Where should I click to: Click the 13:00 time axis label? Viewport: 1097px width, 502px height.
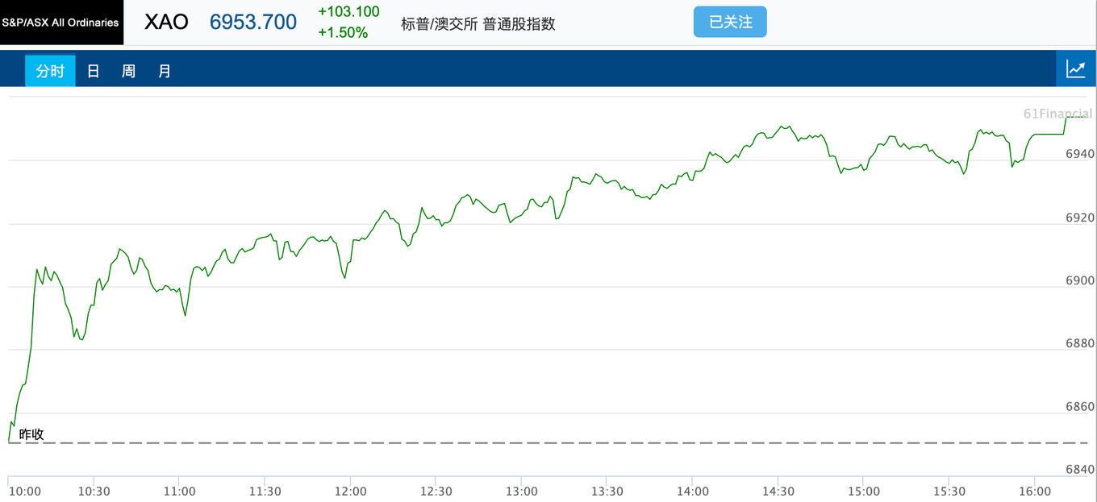click(522, 492)
